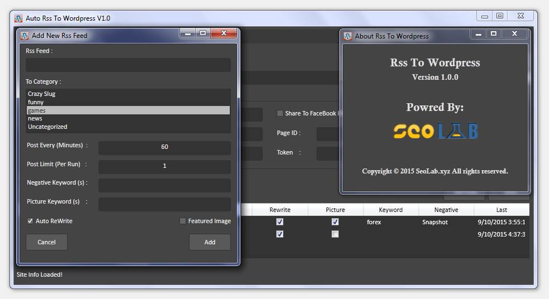
Task: Enable the Featured Image checkbox
Action: click(x=182, y=221)
